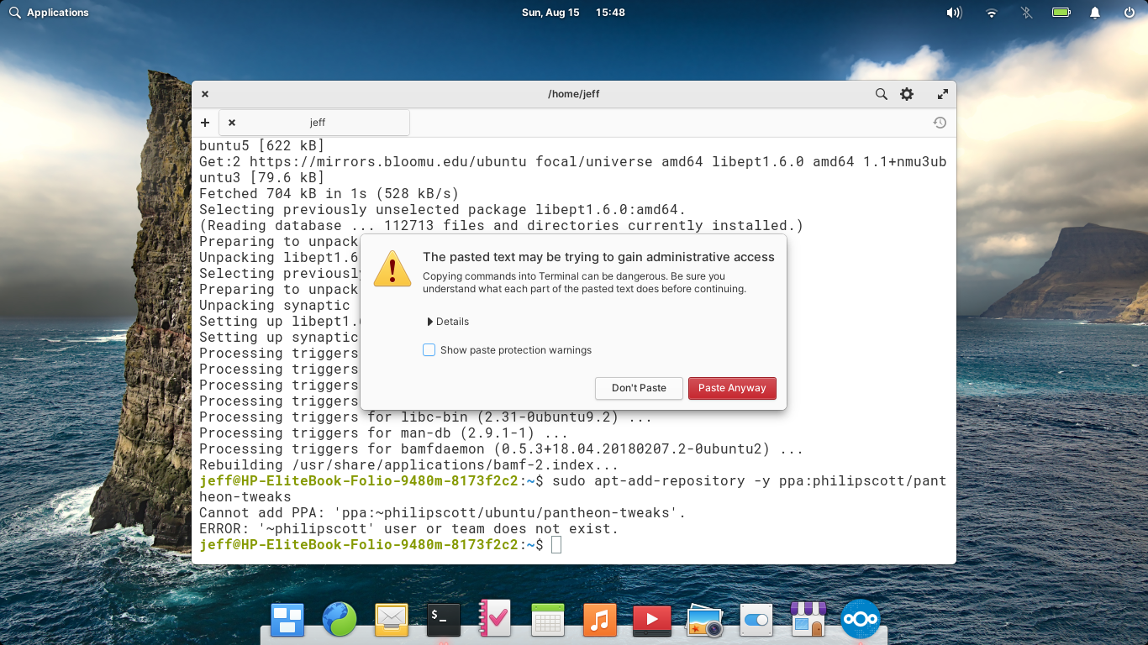
Task: Open the date and time indicator
Action: tap(573, 13)
